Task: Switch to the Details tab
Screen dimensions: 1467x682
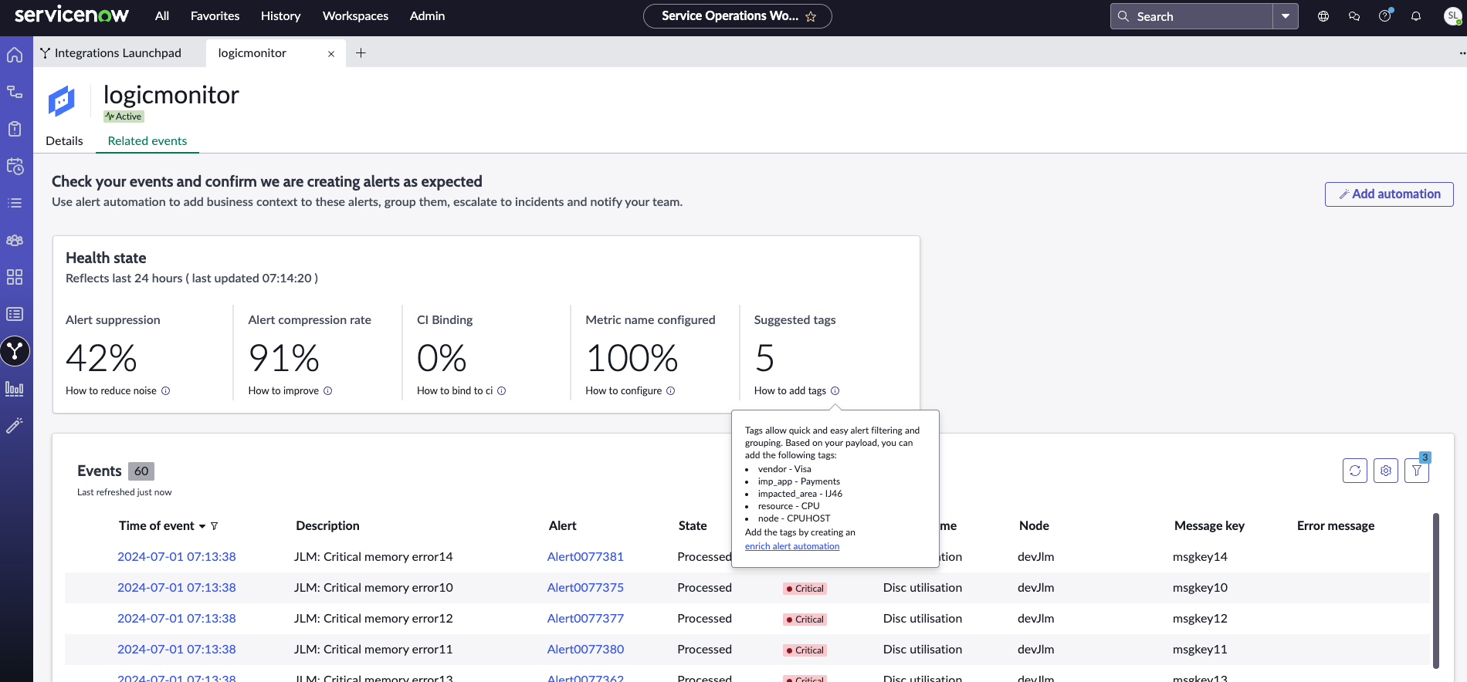Action: pyautogui.click(x=64, y=141)
